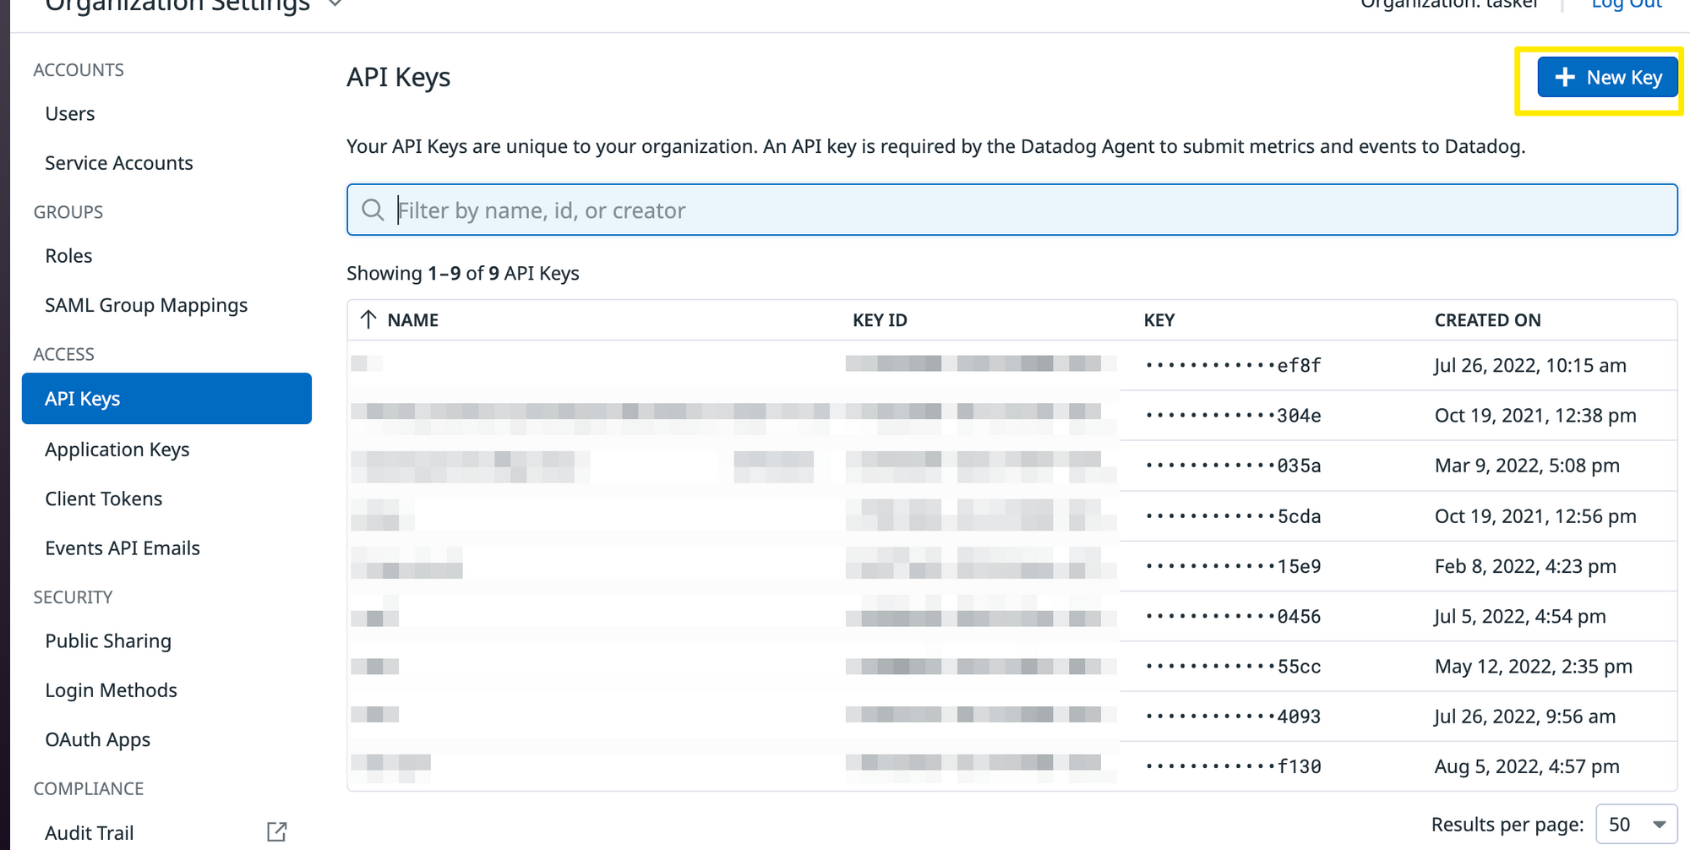Open Public Sharing settings
Viewport: 1690px width, 850px height.
(x=108, y=641)
